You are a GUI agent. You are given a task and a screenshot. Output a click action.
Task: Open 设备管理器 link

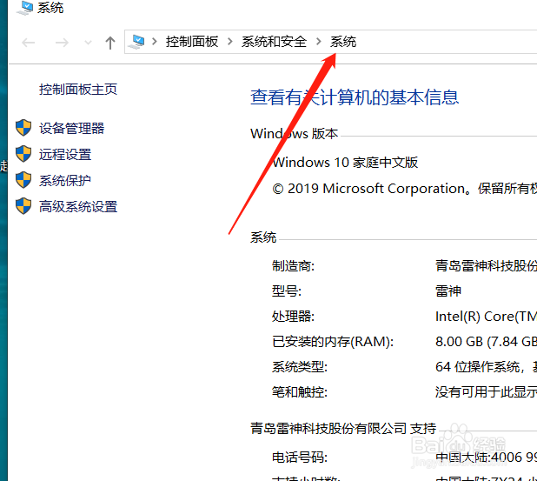pos(71,128)
